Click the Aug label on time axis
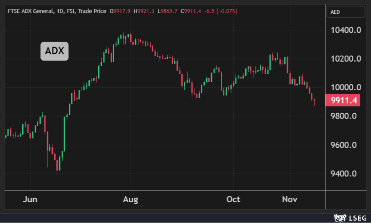 click(131, 199)
